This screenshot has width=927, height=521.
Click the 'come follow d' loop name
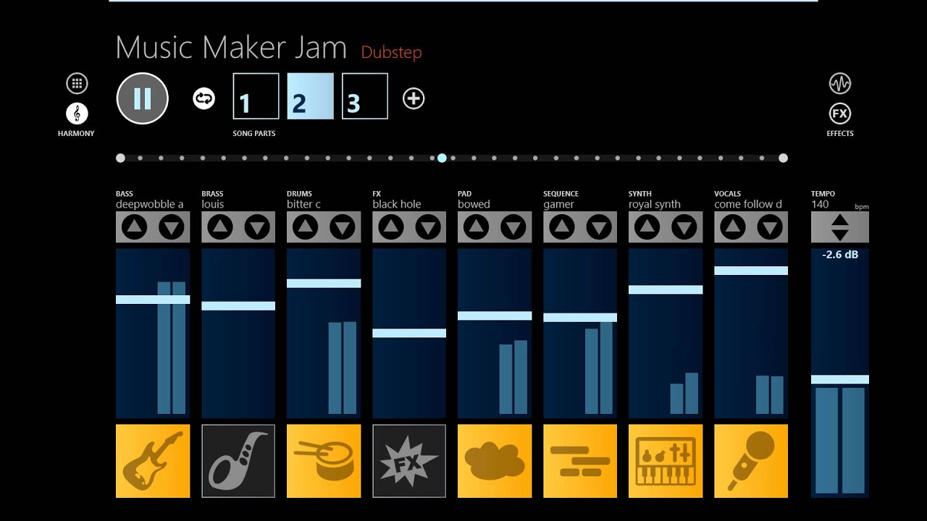748,204
